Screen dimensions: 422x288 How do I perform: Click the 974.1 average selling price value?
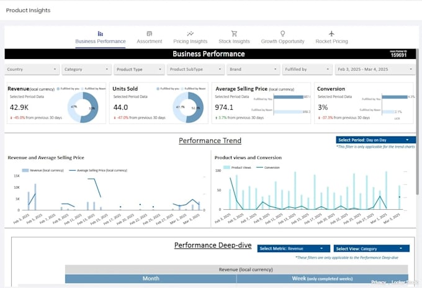224,107
